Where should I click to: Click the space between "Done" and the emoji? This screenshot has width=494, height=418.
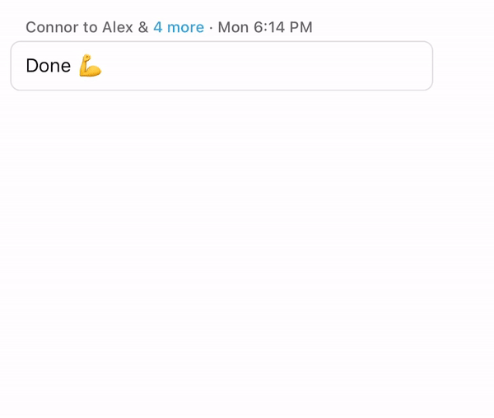(75, 66)
